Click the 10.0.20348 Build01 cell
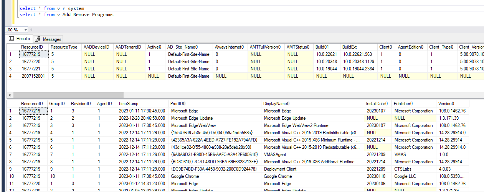484x192 pixels. (x=327, y=62)
